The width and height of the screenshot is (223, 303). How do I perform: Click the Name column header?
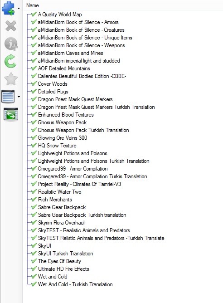pos(33,5)
